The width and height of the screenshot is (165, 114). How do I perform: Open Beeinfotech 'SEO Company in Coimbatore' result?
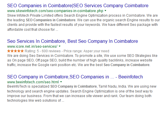[x=75, y=77]
